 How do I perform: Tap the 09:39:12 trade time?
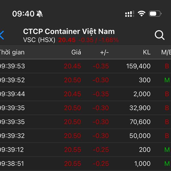[x=12, y=150]
